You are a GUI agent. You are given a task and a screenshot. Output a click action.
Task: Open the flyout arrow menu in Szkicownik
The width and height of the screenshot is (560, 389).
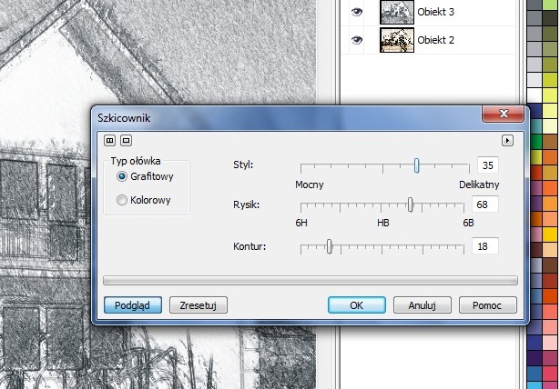coord(508,140)
